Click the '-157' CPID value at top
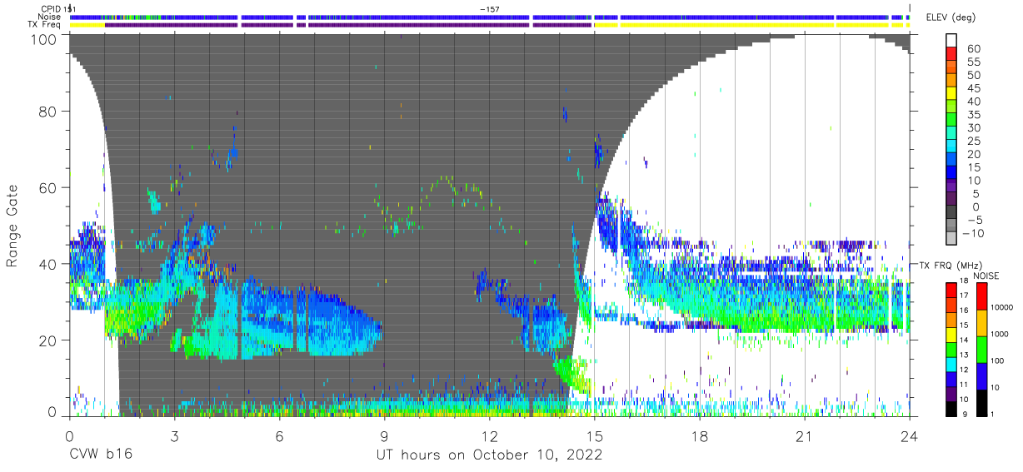The image size is (1023, 472). (489, 8)
